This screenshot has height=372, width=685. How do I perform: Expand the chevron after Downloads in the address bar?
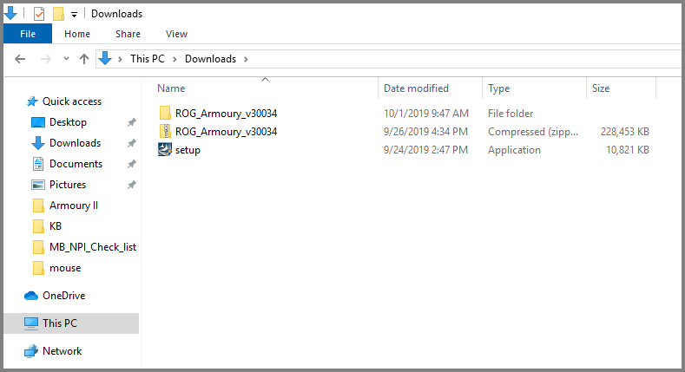click(246, 59)
